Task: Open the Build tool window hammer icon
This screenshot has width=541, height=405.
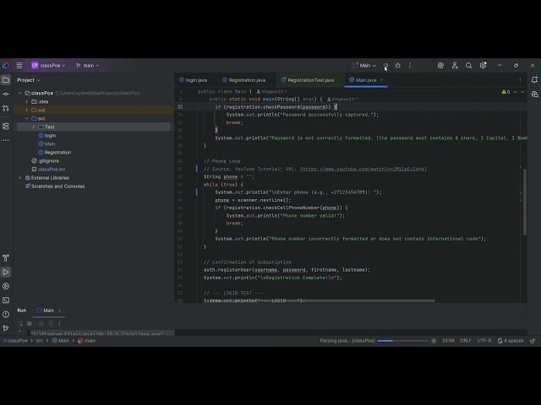Action: click(6, 258)
